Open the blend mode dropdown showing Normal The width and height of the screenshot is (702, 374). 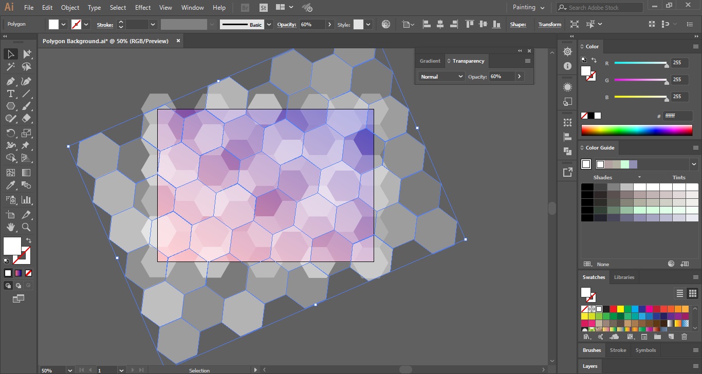click(440, 76)
